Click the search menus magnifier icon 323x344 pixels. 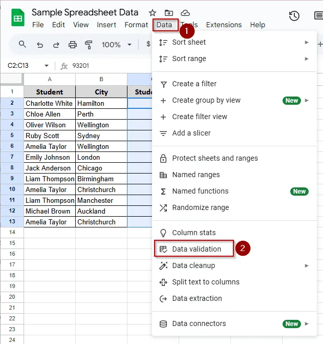pos(23,45)
